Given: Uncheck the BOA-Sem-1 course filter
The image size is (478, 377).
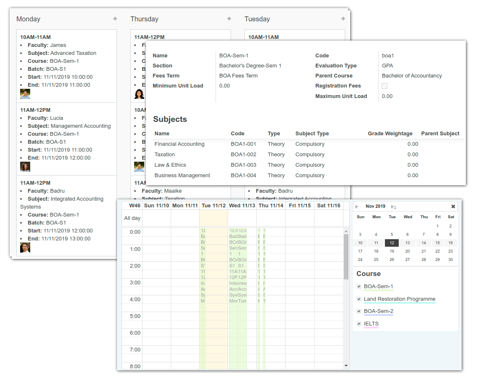Looking at the screenshot, I should coord(359,287).
